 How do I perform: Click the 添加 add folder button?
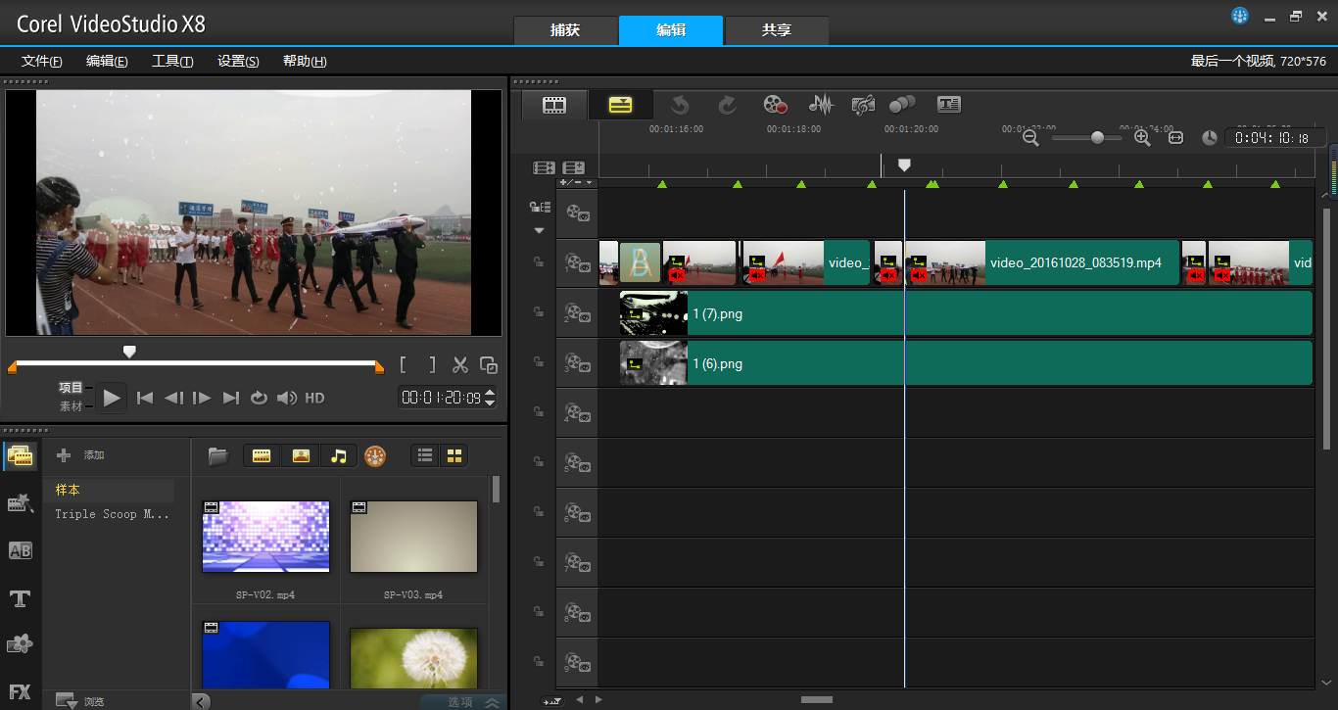tap(80, 455)
